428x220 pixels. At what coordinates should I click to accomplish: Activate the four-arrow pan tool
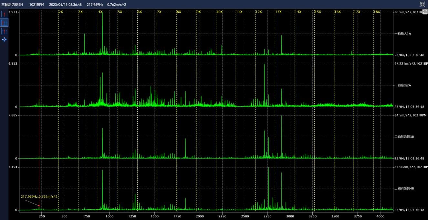click(4, 39)
